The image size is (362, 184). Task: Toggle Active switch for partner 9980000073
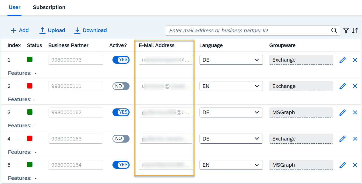click(x=121, y=60)
